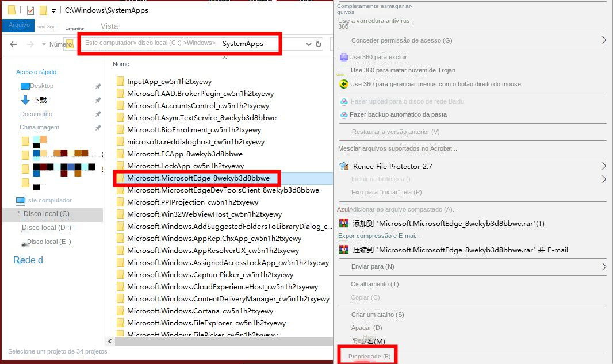
Task: Select Rede in navigation pane
Action: point(28,260)
